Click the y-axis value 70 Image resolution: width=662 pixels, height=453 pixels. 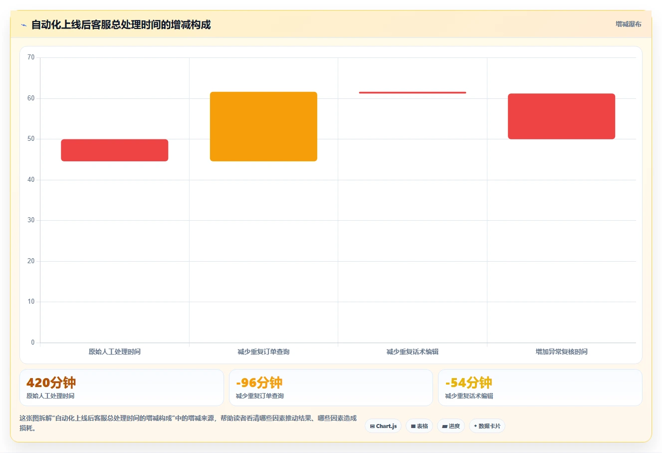(31, 57)
